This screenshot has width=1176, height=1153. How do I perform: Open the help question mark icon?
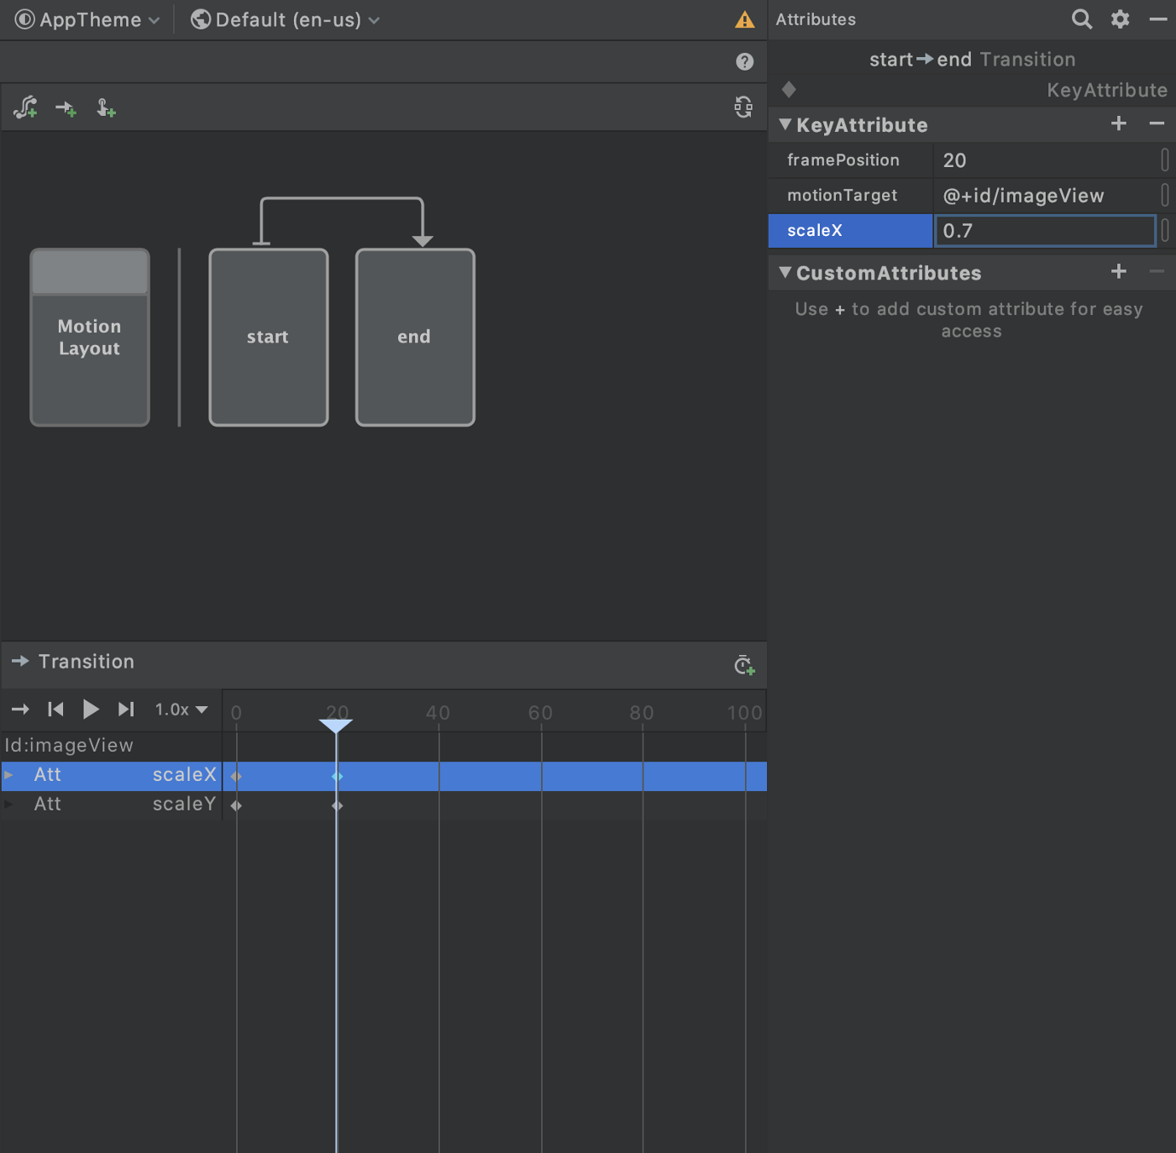click(744, 61)
